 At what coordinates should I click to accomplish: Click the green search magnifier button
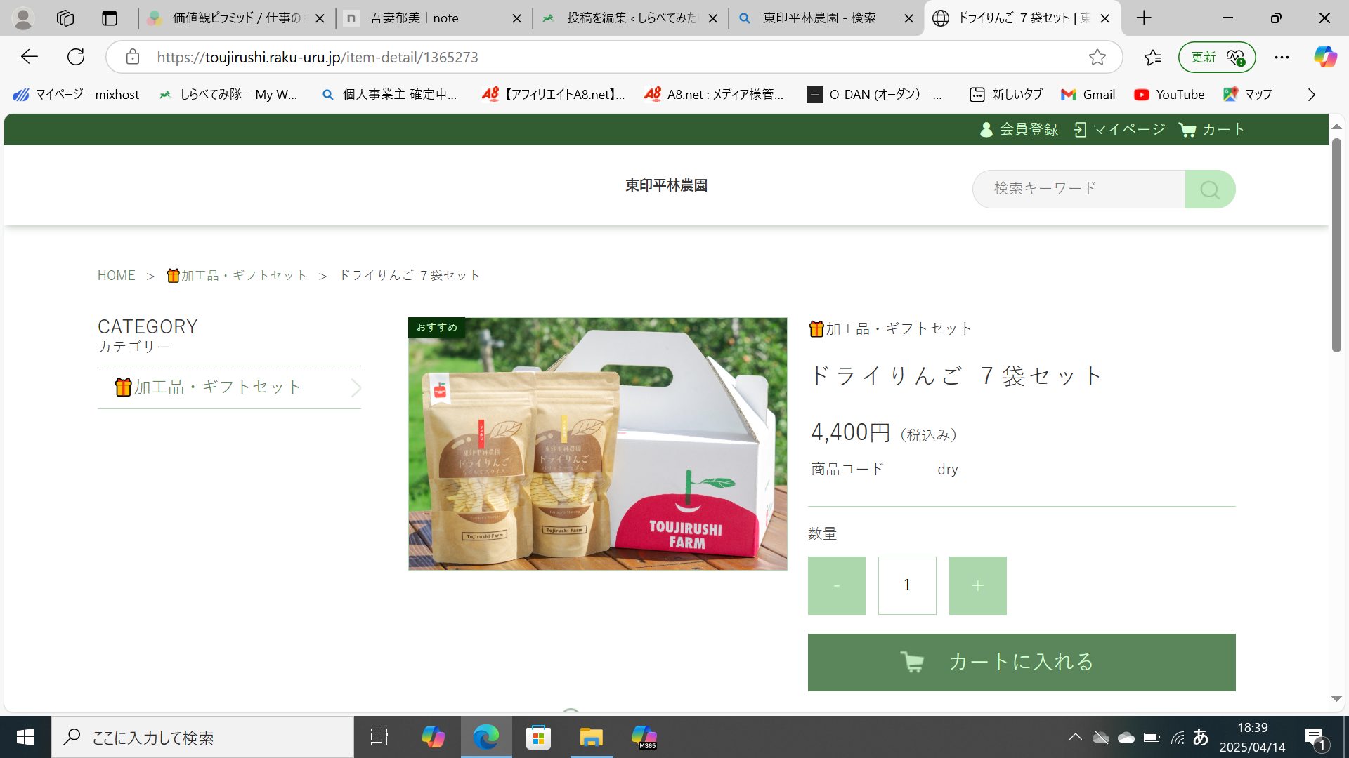pyautogui.click(x=1209, y=189)
